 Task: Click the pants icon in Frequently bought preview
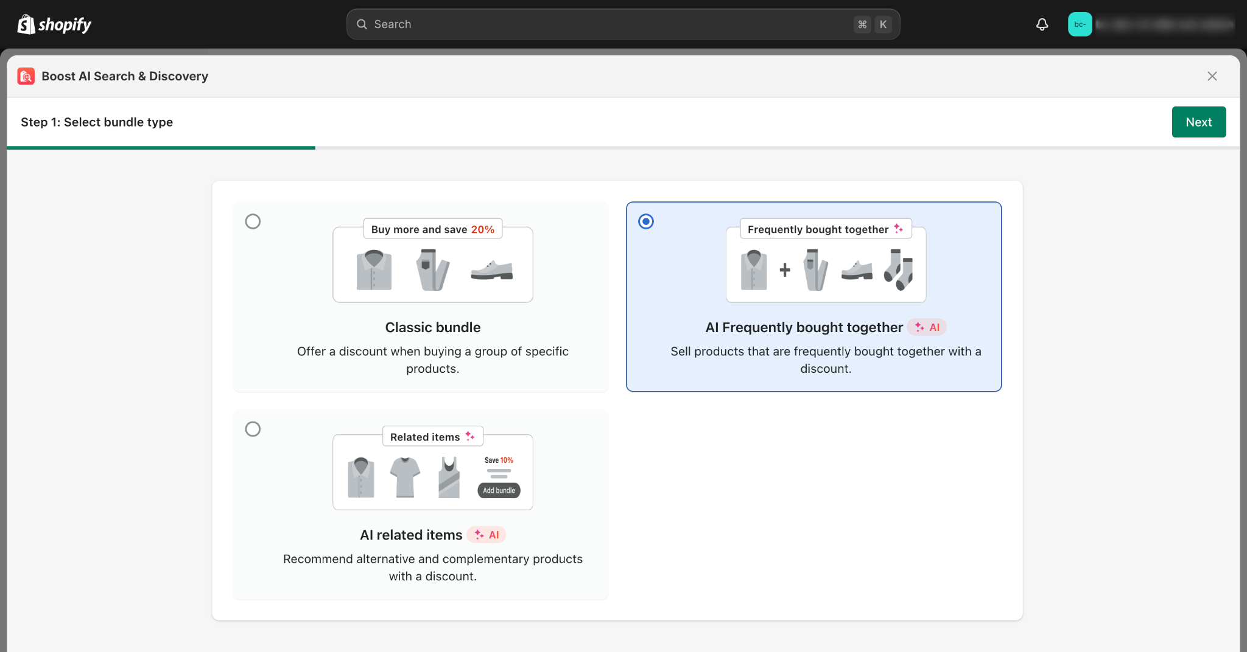816,269
